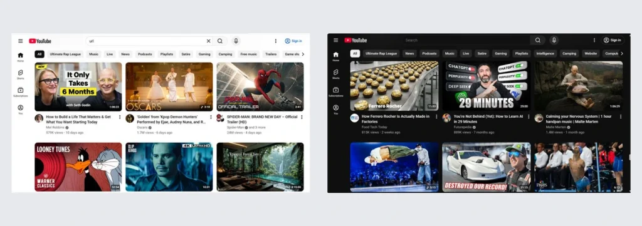Open 'How Ferrero Rocher Is Actually Made' title
The height and width of the screenshot is (226, 642).
point(396,119)
